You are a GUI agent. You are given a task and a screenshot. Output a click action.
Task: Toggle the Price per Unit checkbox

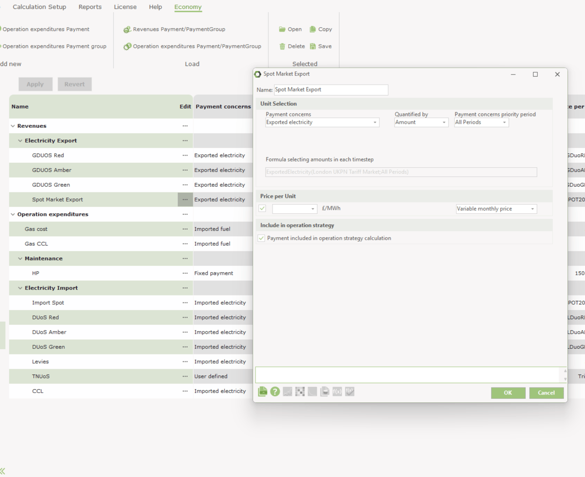[262, 208]
